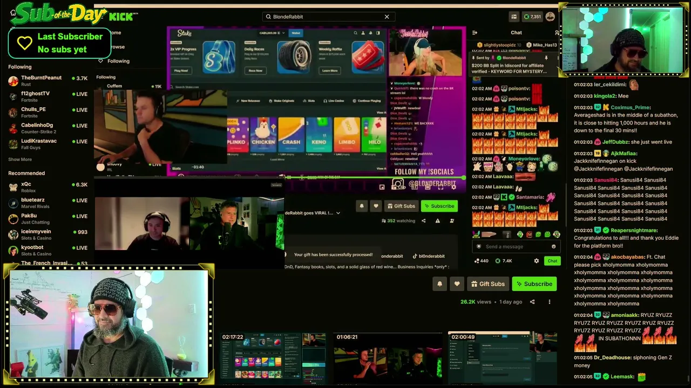Image resolution: width=691 pixels, height=388 pixels.
Task: Open the emoji picker in the chat input
Action: pos(553,246)
